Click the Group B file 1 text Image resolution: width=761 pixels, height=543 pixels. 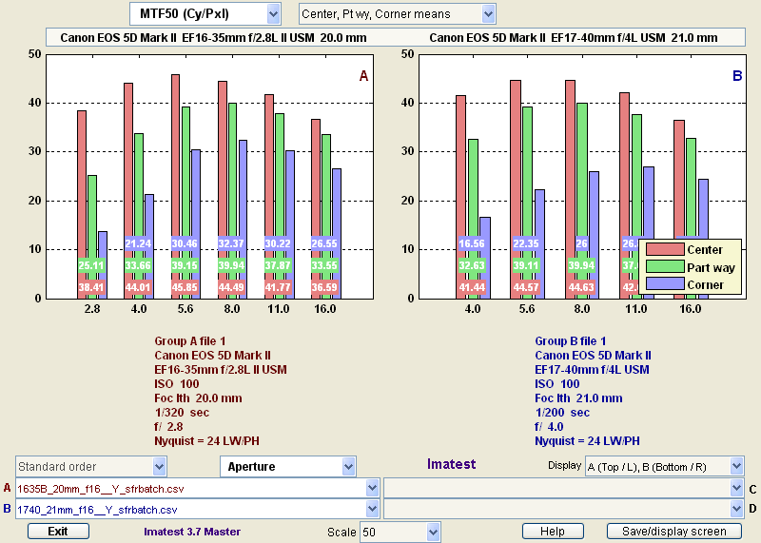point(570,341)
